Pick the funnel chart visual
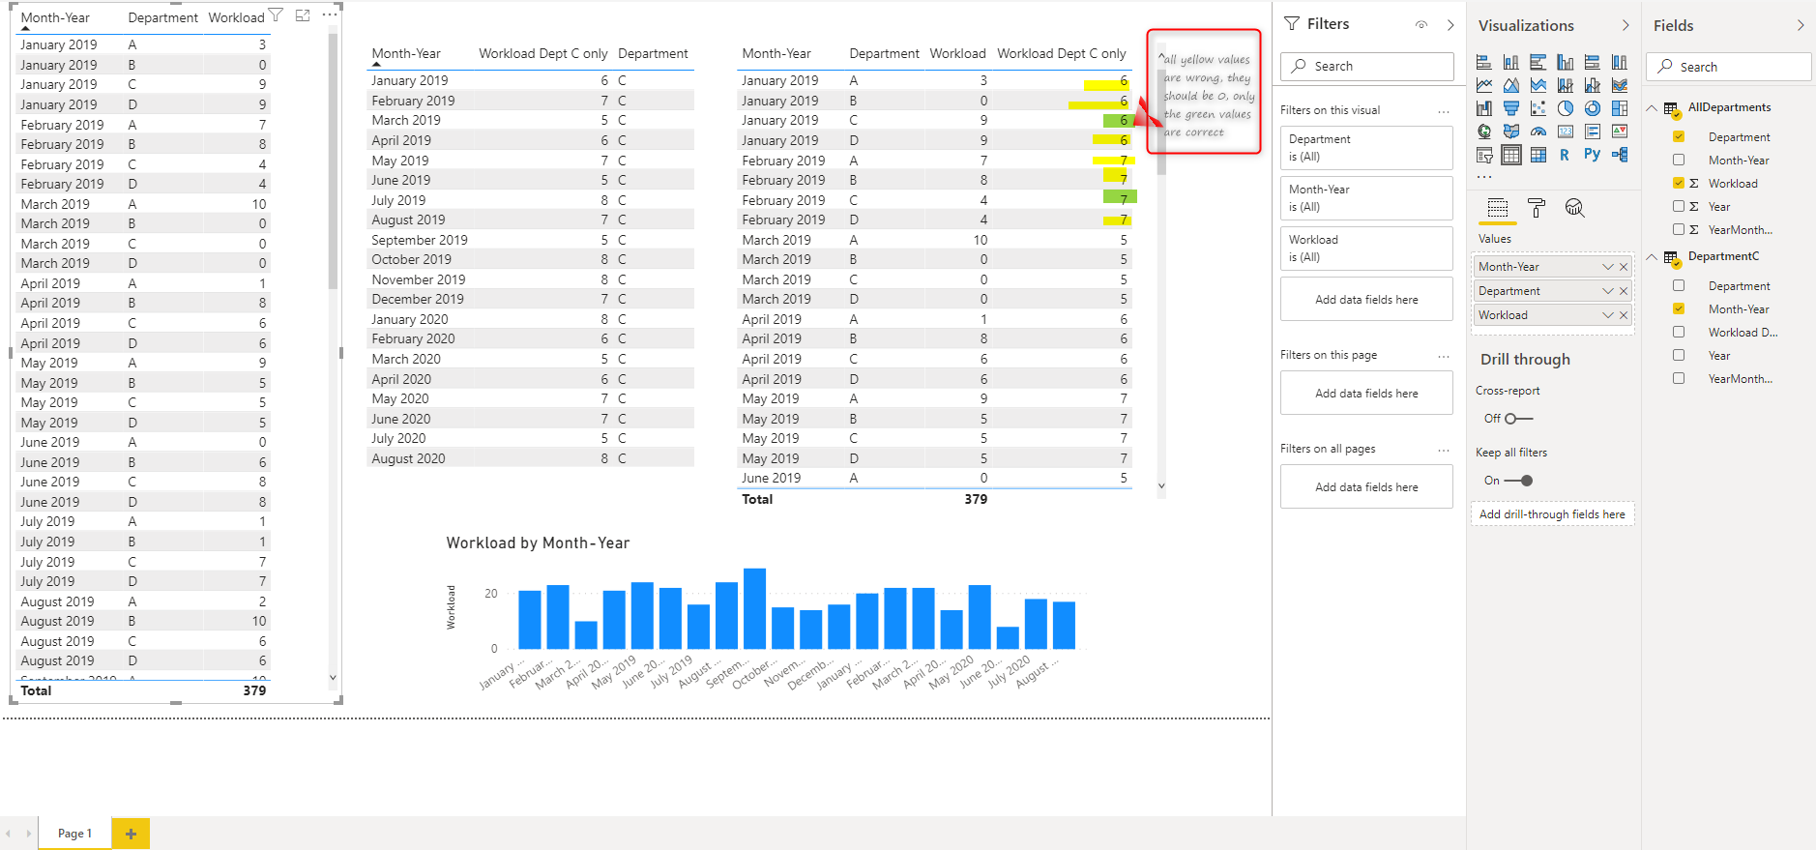 (x=1510, y=108)
